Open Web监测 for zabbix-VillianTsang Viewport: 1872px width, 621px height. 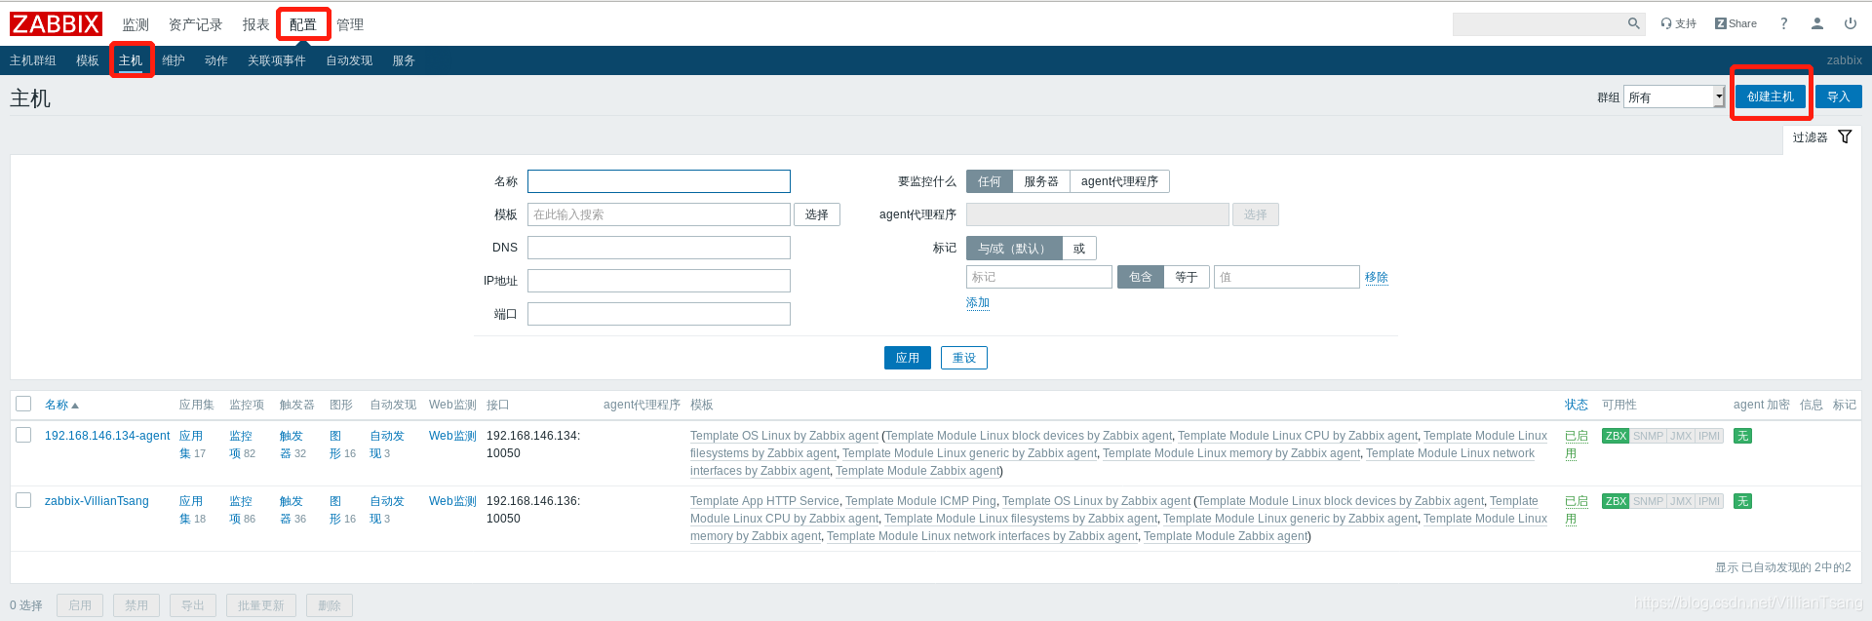coord(452,501)
